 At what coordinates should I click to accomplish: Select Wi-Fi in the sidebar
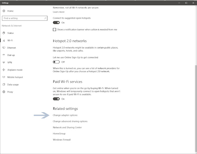click(x=10, y=40)
